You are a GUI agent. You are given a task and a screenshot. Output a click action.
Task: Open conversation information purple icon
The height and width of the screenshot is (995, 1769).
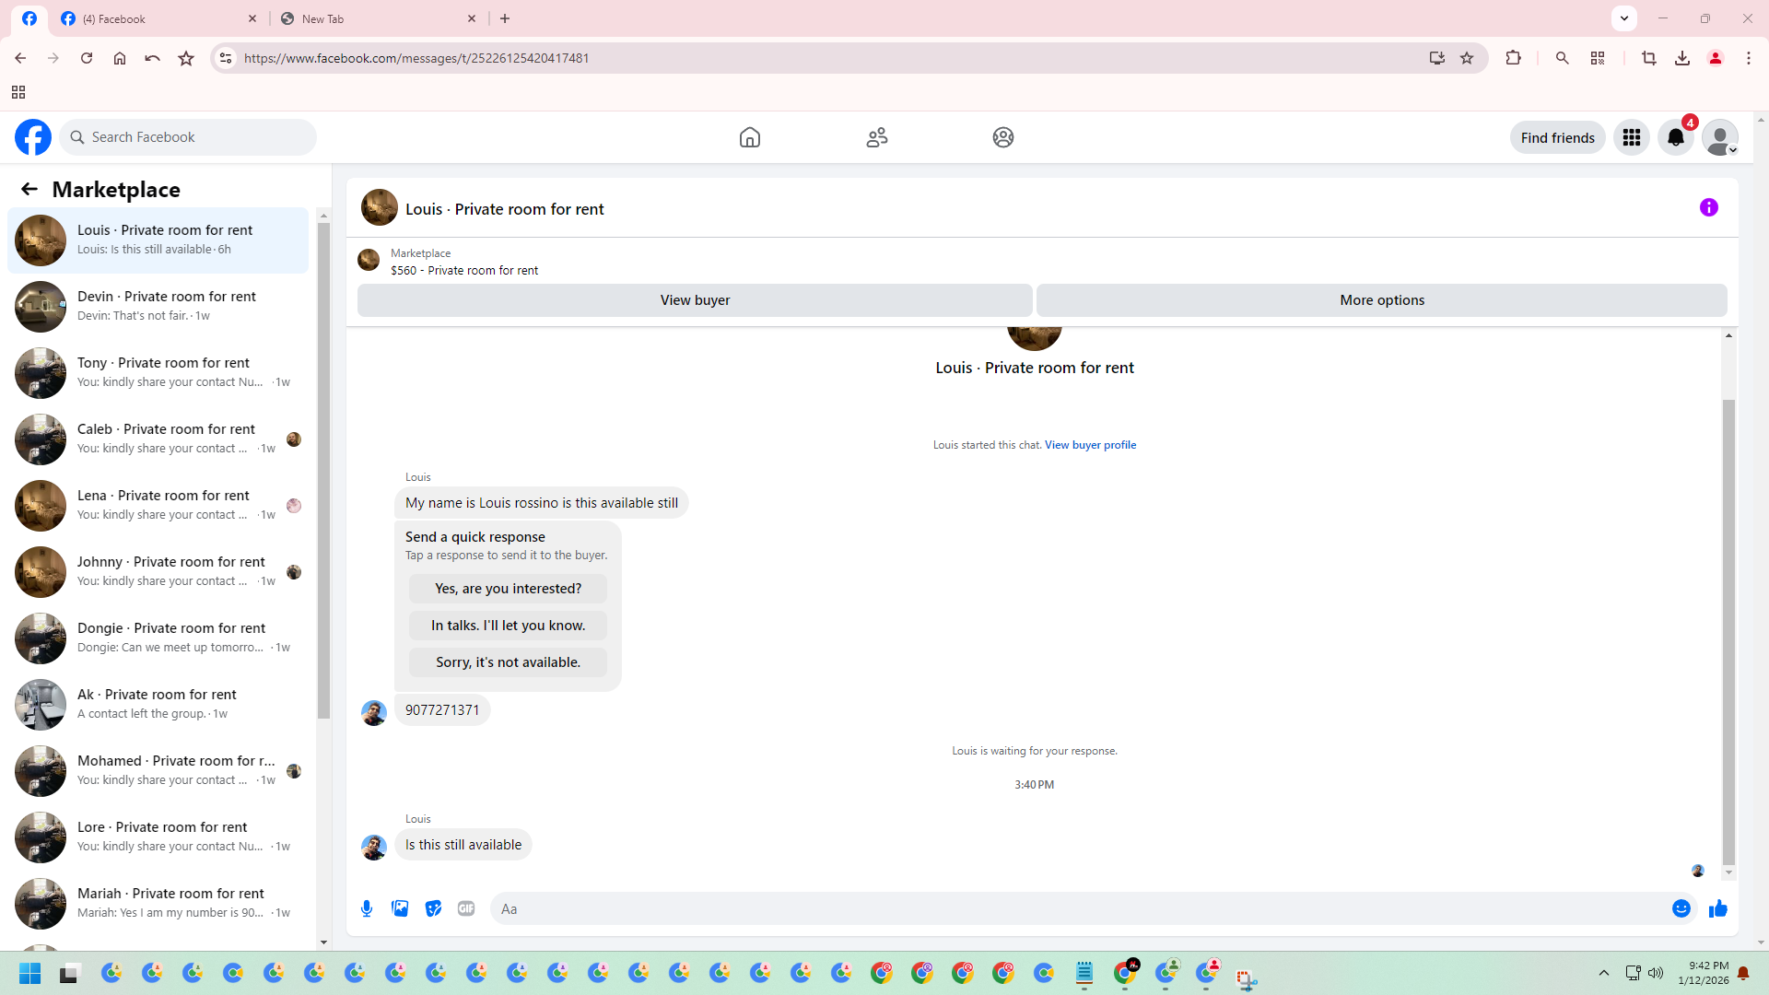(1708, 208)
